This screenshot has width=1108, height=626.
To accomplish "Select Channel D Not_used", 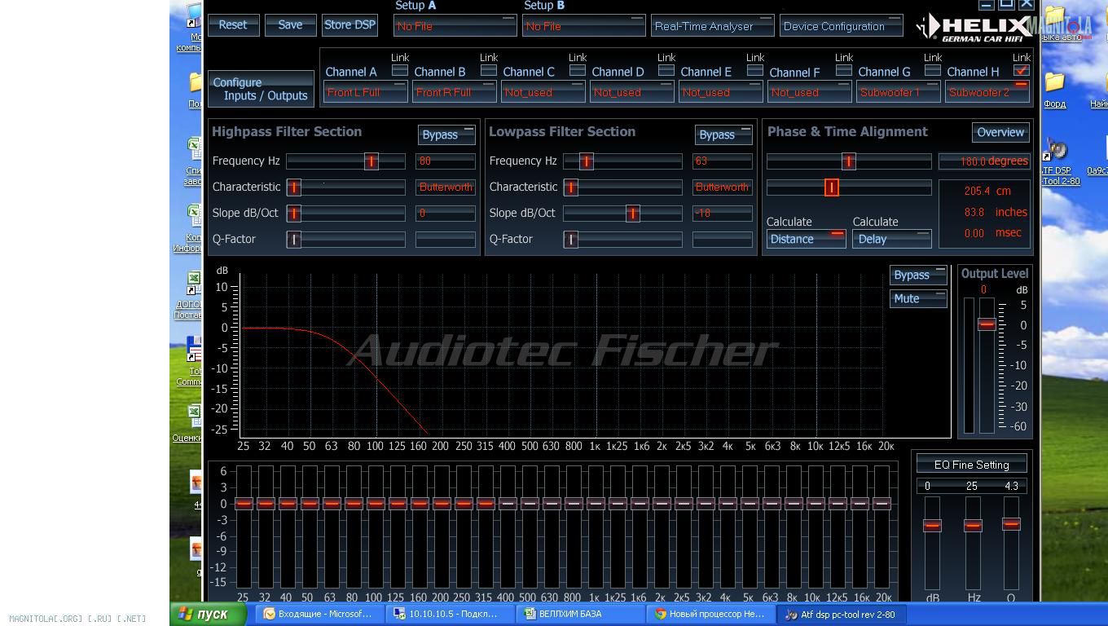I will click(x=632, y=92).
